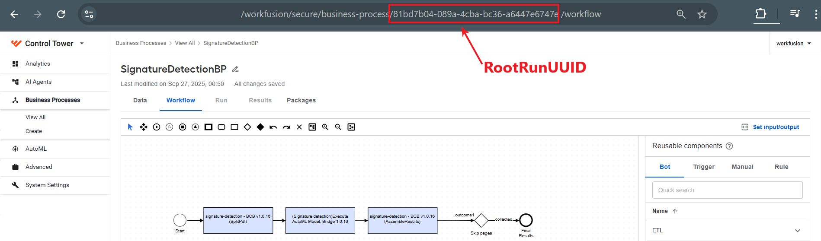Select the rounded rectangle task tool

pos(221,127)
